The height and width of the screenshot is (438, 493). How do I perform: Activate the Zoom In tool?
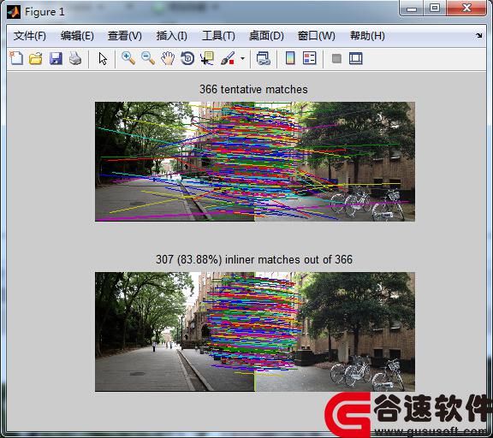[x=128, y=58]
